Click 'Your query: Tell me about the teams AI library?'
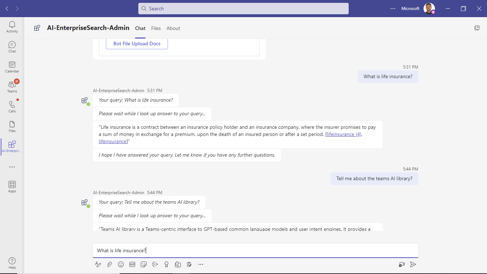This screenshot has height=274, width=487. [x=149, y=202]
